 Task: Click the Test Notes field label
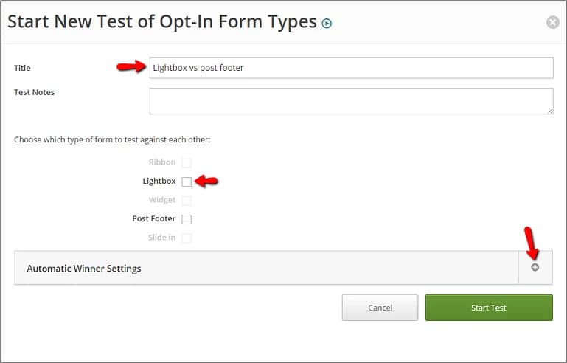(35, 92)
